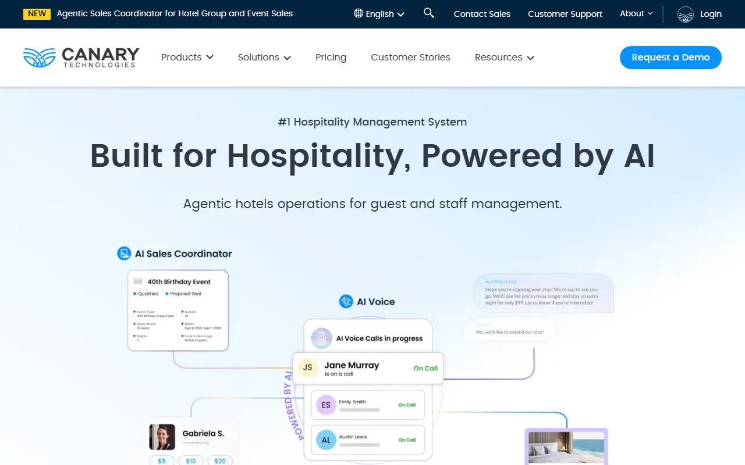Click the mic icon beside AI Voice Calls in progress

click(321, 338)
